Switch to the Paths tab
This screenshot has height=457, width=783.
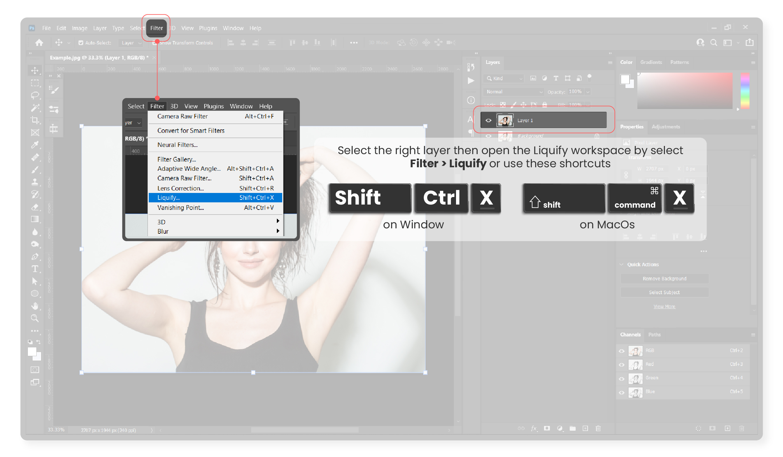coord(654,335)
